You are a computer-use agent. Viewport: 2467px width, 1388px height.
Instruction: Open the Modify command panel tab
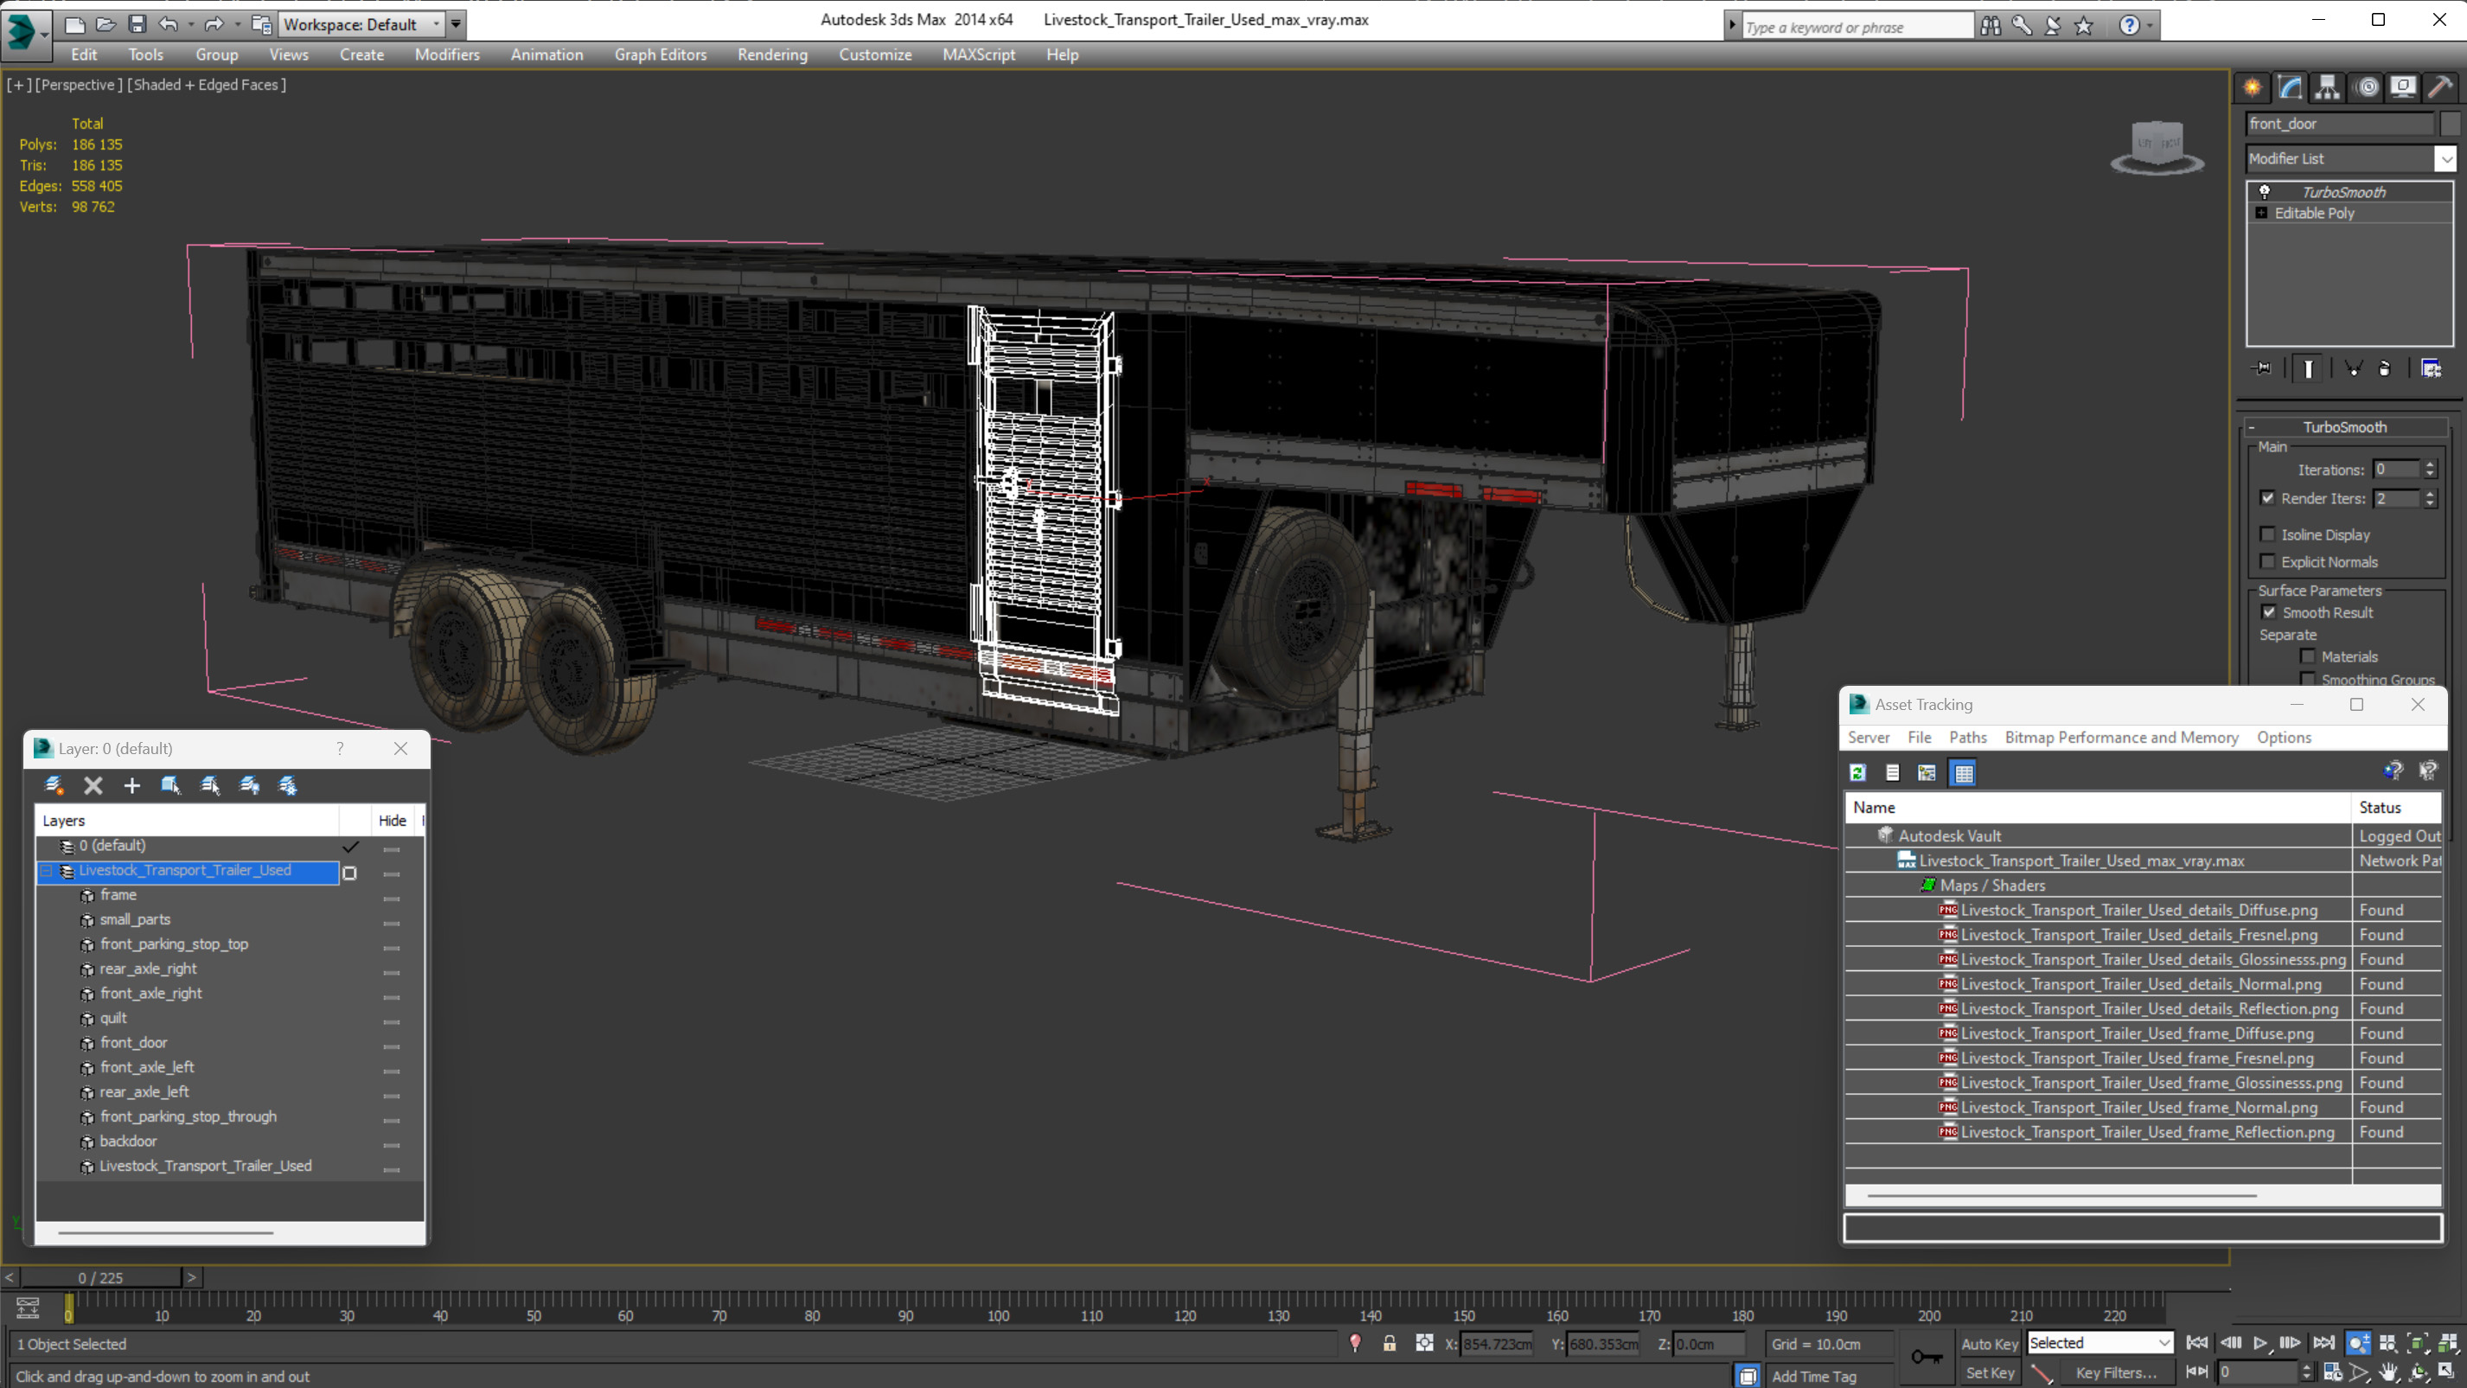pyautogui.click(x=2290, y=87)
